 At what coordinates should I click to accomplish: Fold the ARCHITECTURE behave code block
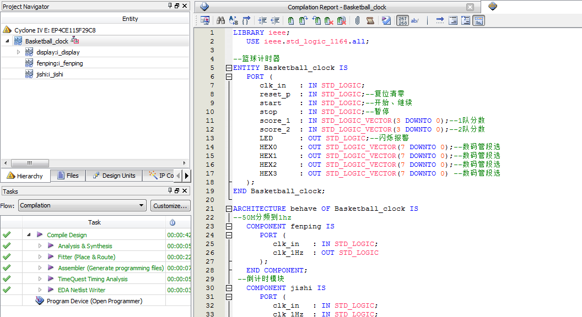pyautogui.click(x=229, y=209)
